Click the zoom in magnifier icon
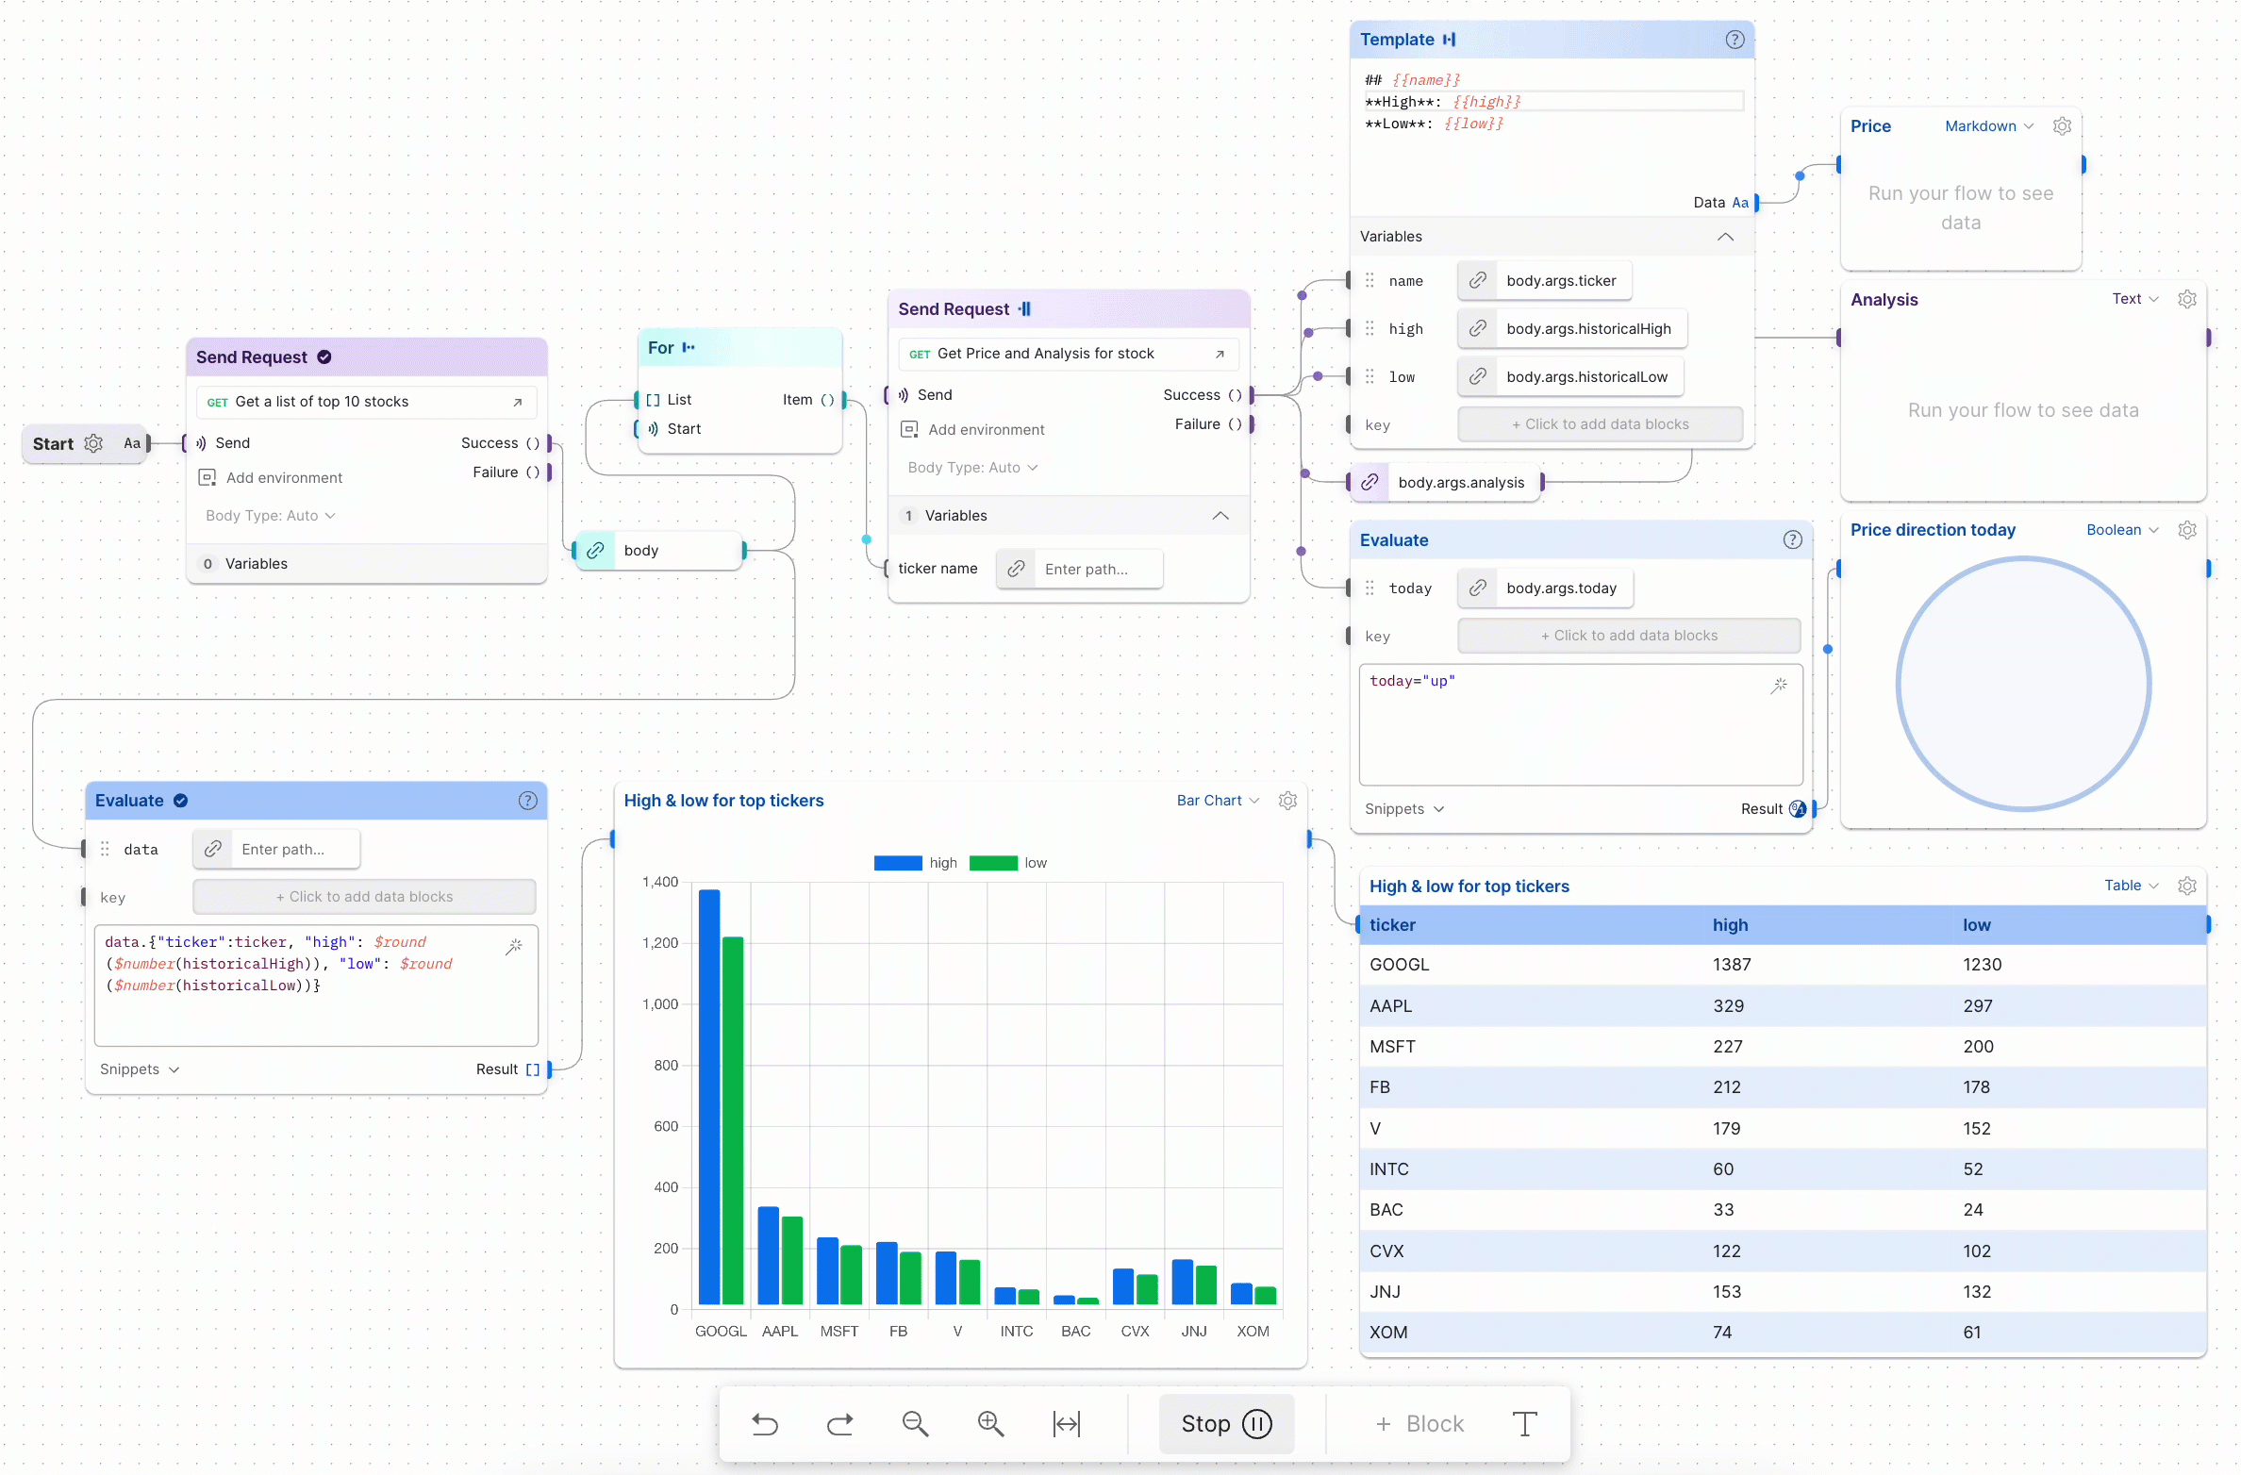Image resolution: width=2241 pixels, height=1475 pixels. click(x=990, y=1423)
